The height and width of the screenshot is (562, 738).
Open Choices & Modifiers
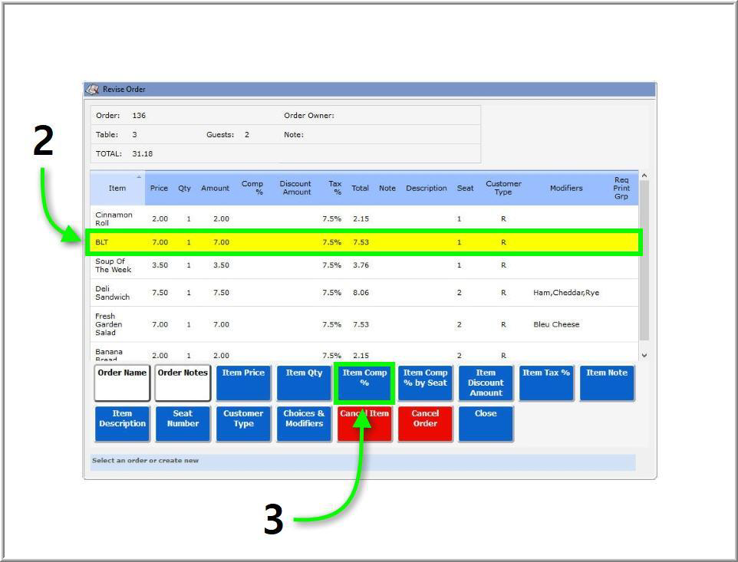[304, 423]
